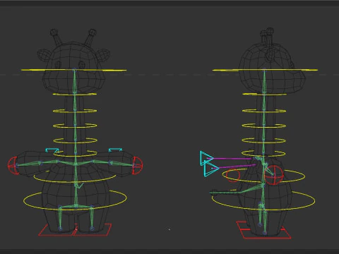Click the cyan bracket control above screen-left arm

pyautogui.click(x=52, y=150)
